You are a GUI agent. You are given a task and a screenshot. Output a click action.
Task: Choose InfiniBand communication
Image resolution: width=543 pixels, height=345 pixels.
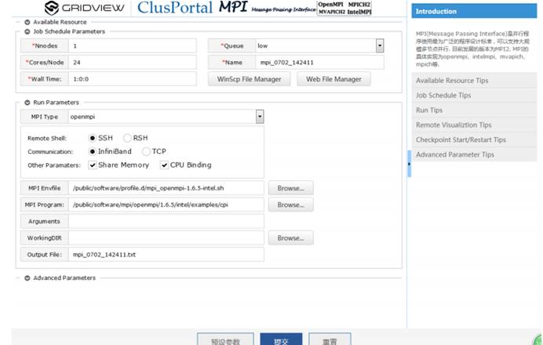pyautogui.click(x=92, y=151)
